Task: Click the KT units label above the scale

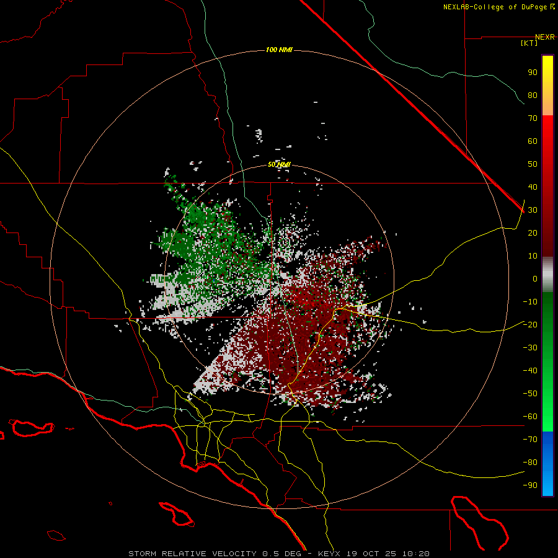Action: coord(529,43)
